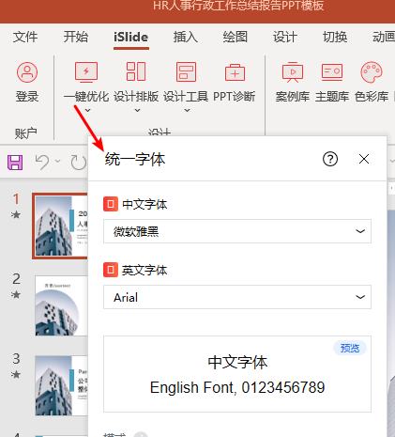
Task: Expand the 设计排版 dropdown chevron
Action: (137, 110)
